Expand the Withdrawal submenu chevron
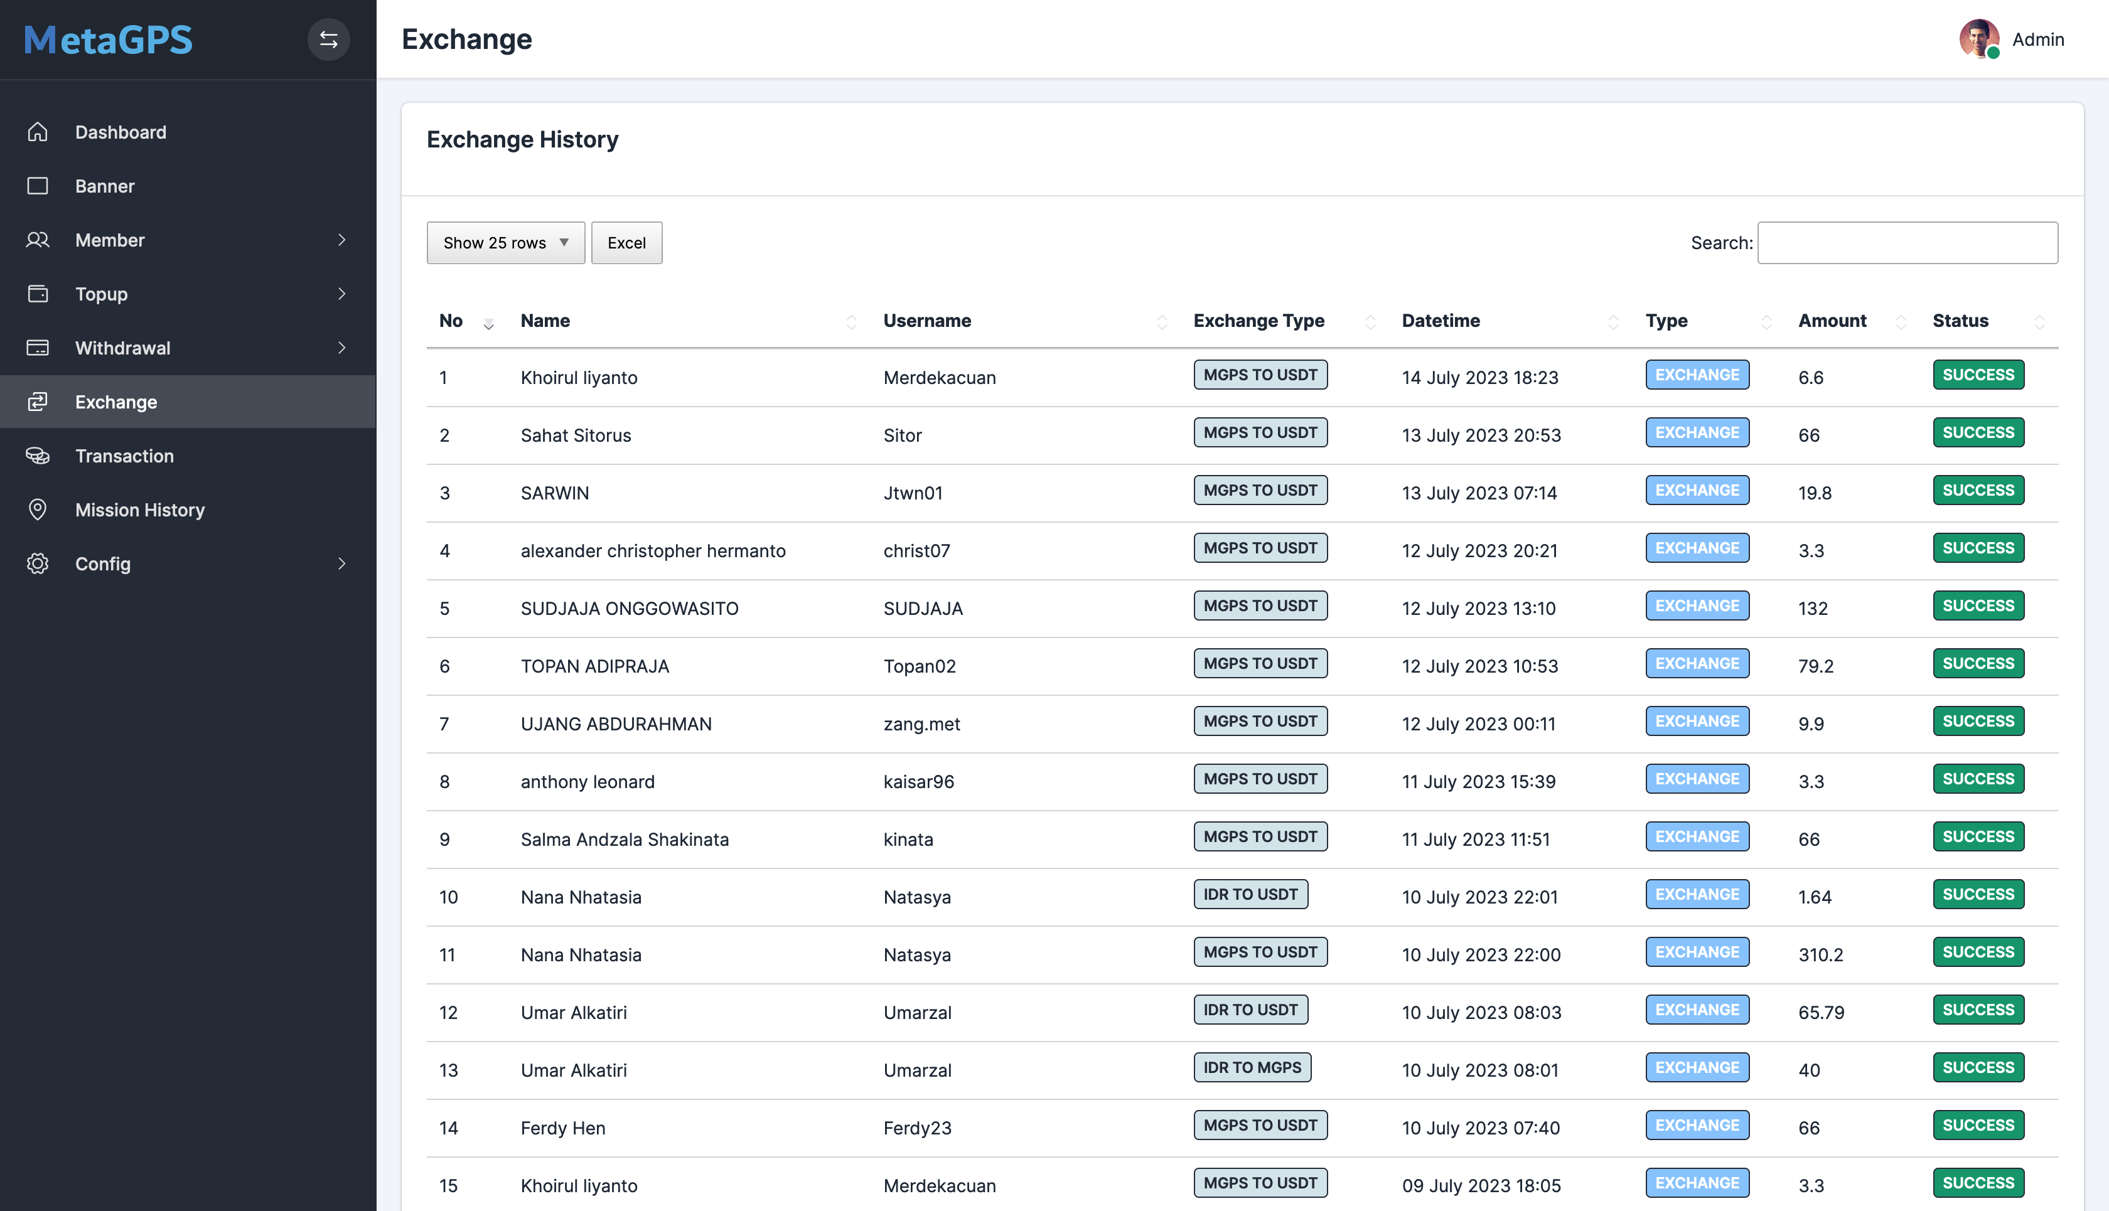Viewport: 2109px width, 1211px height. [342, 348]
